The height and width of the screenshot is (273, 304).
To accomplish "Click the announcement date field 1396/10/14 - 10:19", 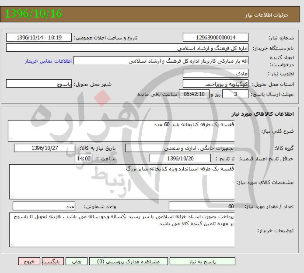I will point(39,37).
